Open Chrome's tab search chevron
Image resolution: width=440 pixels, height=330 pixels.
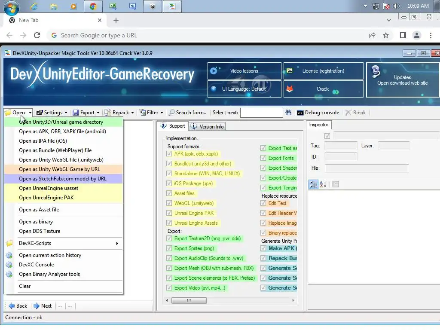(x=388, y=20)
